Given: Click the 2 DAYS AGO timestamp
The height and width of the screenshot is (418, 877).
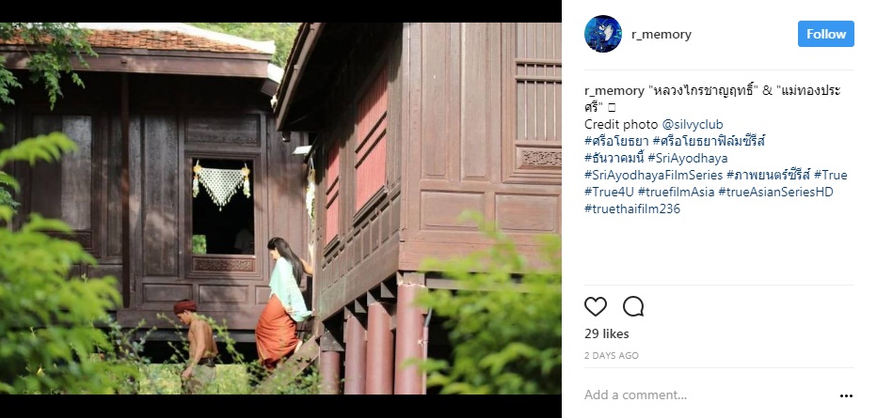Looking at the screenshot, I should (612, 355).
